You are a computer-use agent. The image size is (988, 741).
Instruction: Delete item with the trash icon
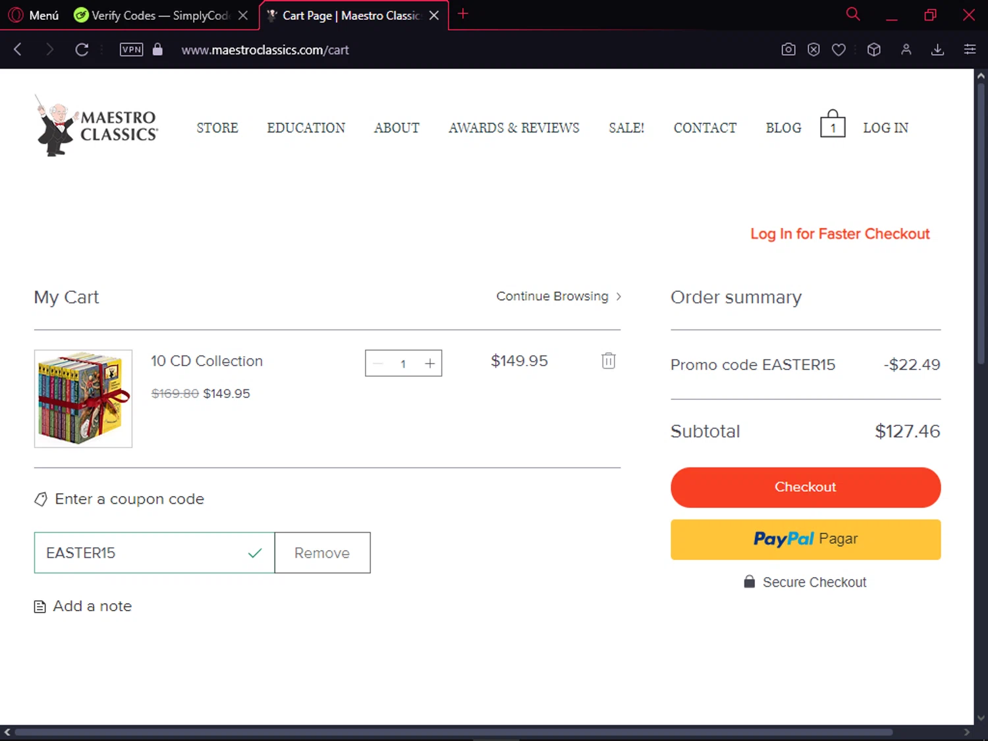[609, 360]
